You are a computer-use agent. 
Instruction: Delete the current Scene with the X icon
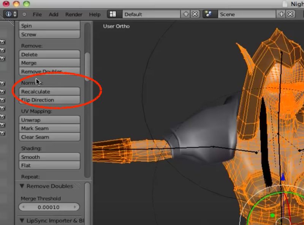290,14
